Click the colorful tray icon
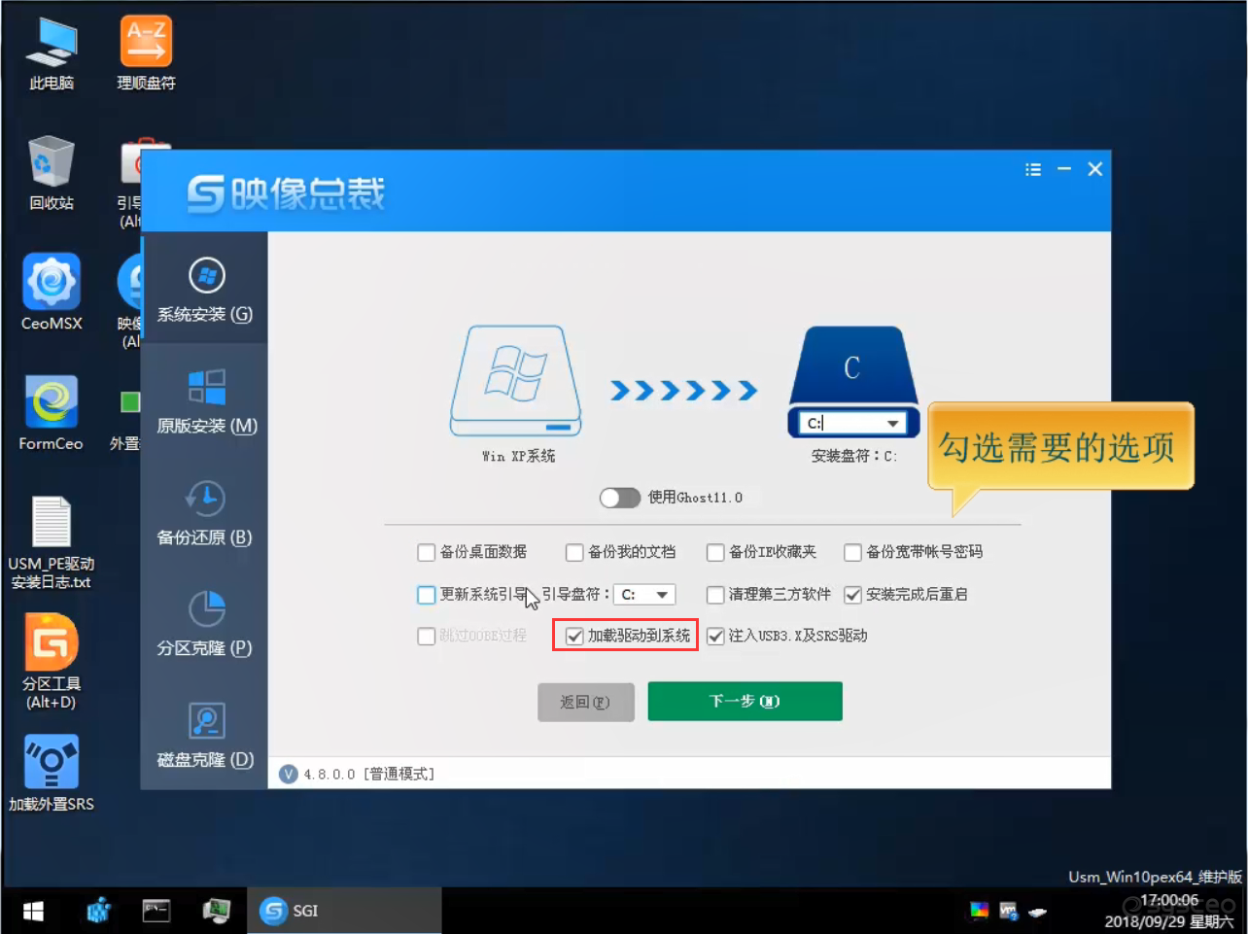The height and width of the screenshot is (934, 1248). (979, 911)
